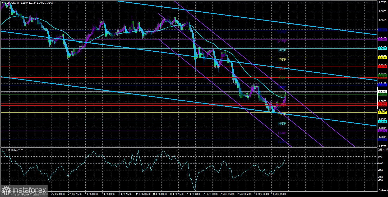This screenshot has height=197, width=388.
Task: Click the 1.3616 price scale value
Action: [382, 20]
